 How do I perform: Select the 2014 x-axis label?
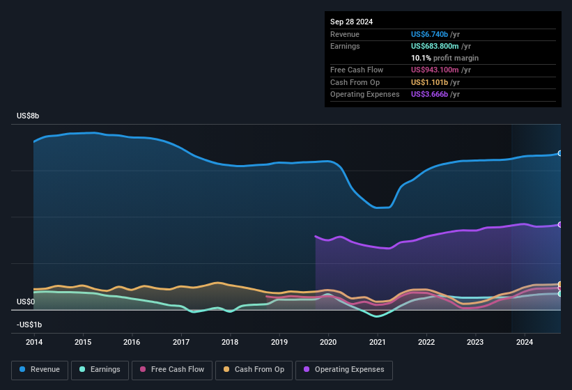pyautogui.click(x=33, y=342)
